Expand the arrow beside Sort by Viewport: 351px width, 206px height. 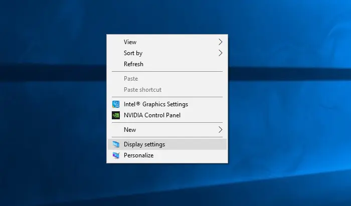[221, 53]
